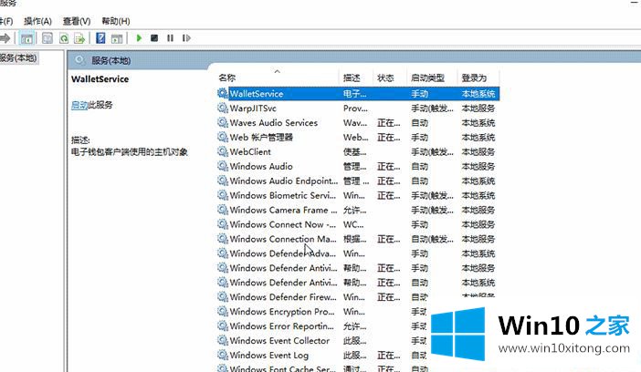Click WalletService's 手动 startup type cell

[419, 94]
